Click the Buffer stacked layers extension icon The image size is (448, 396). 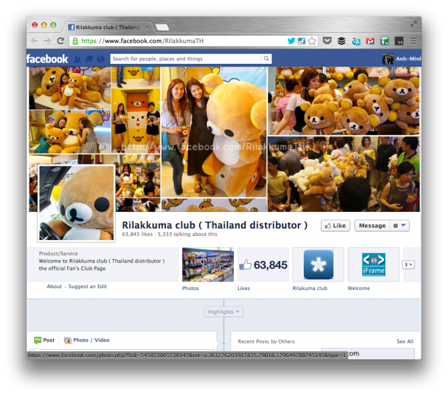(341, 41)
